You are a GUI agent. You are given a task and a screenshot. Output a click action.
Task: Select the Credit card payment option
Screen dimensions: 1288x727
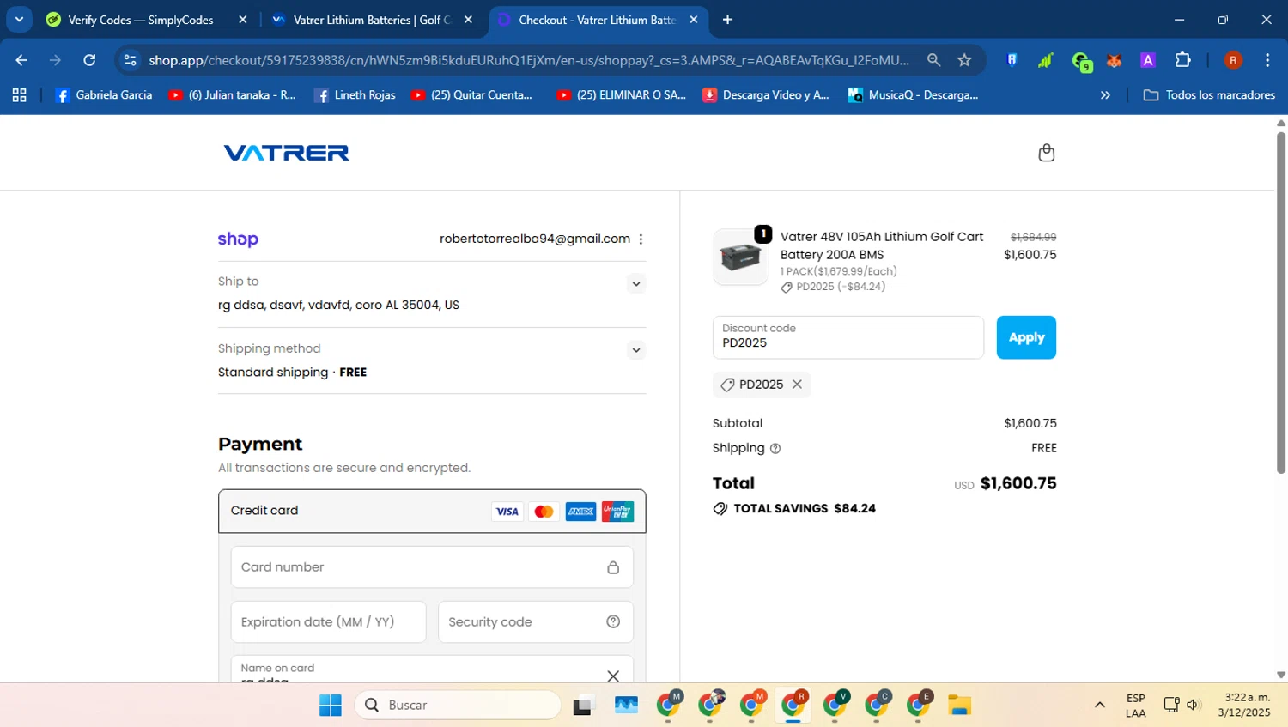[x=432, y=512]
